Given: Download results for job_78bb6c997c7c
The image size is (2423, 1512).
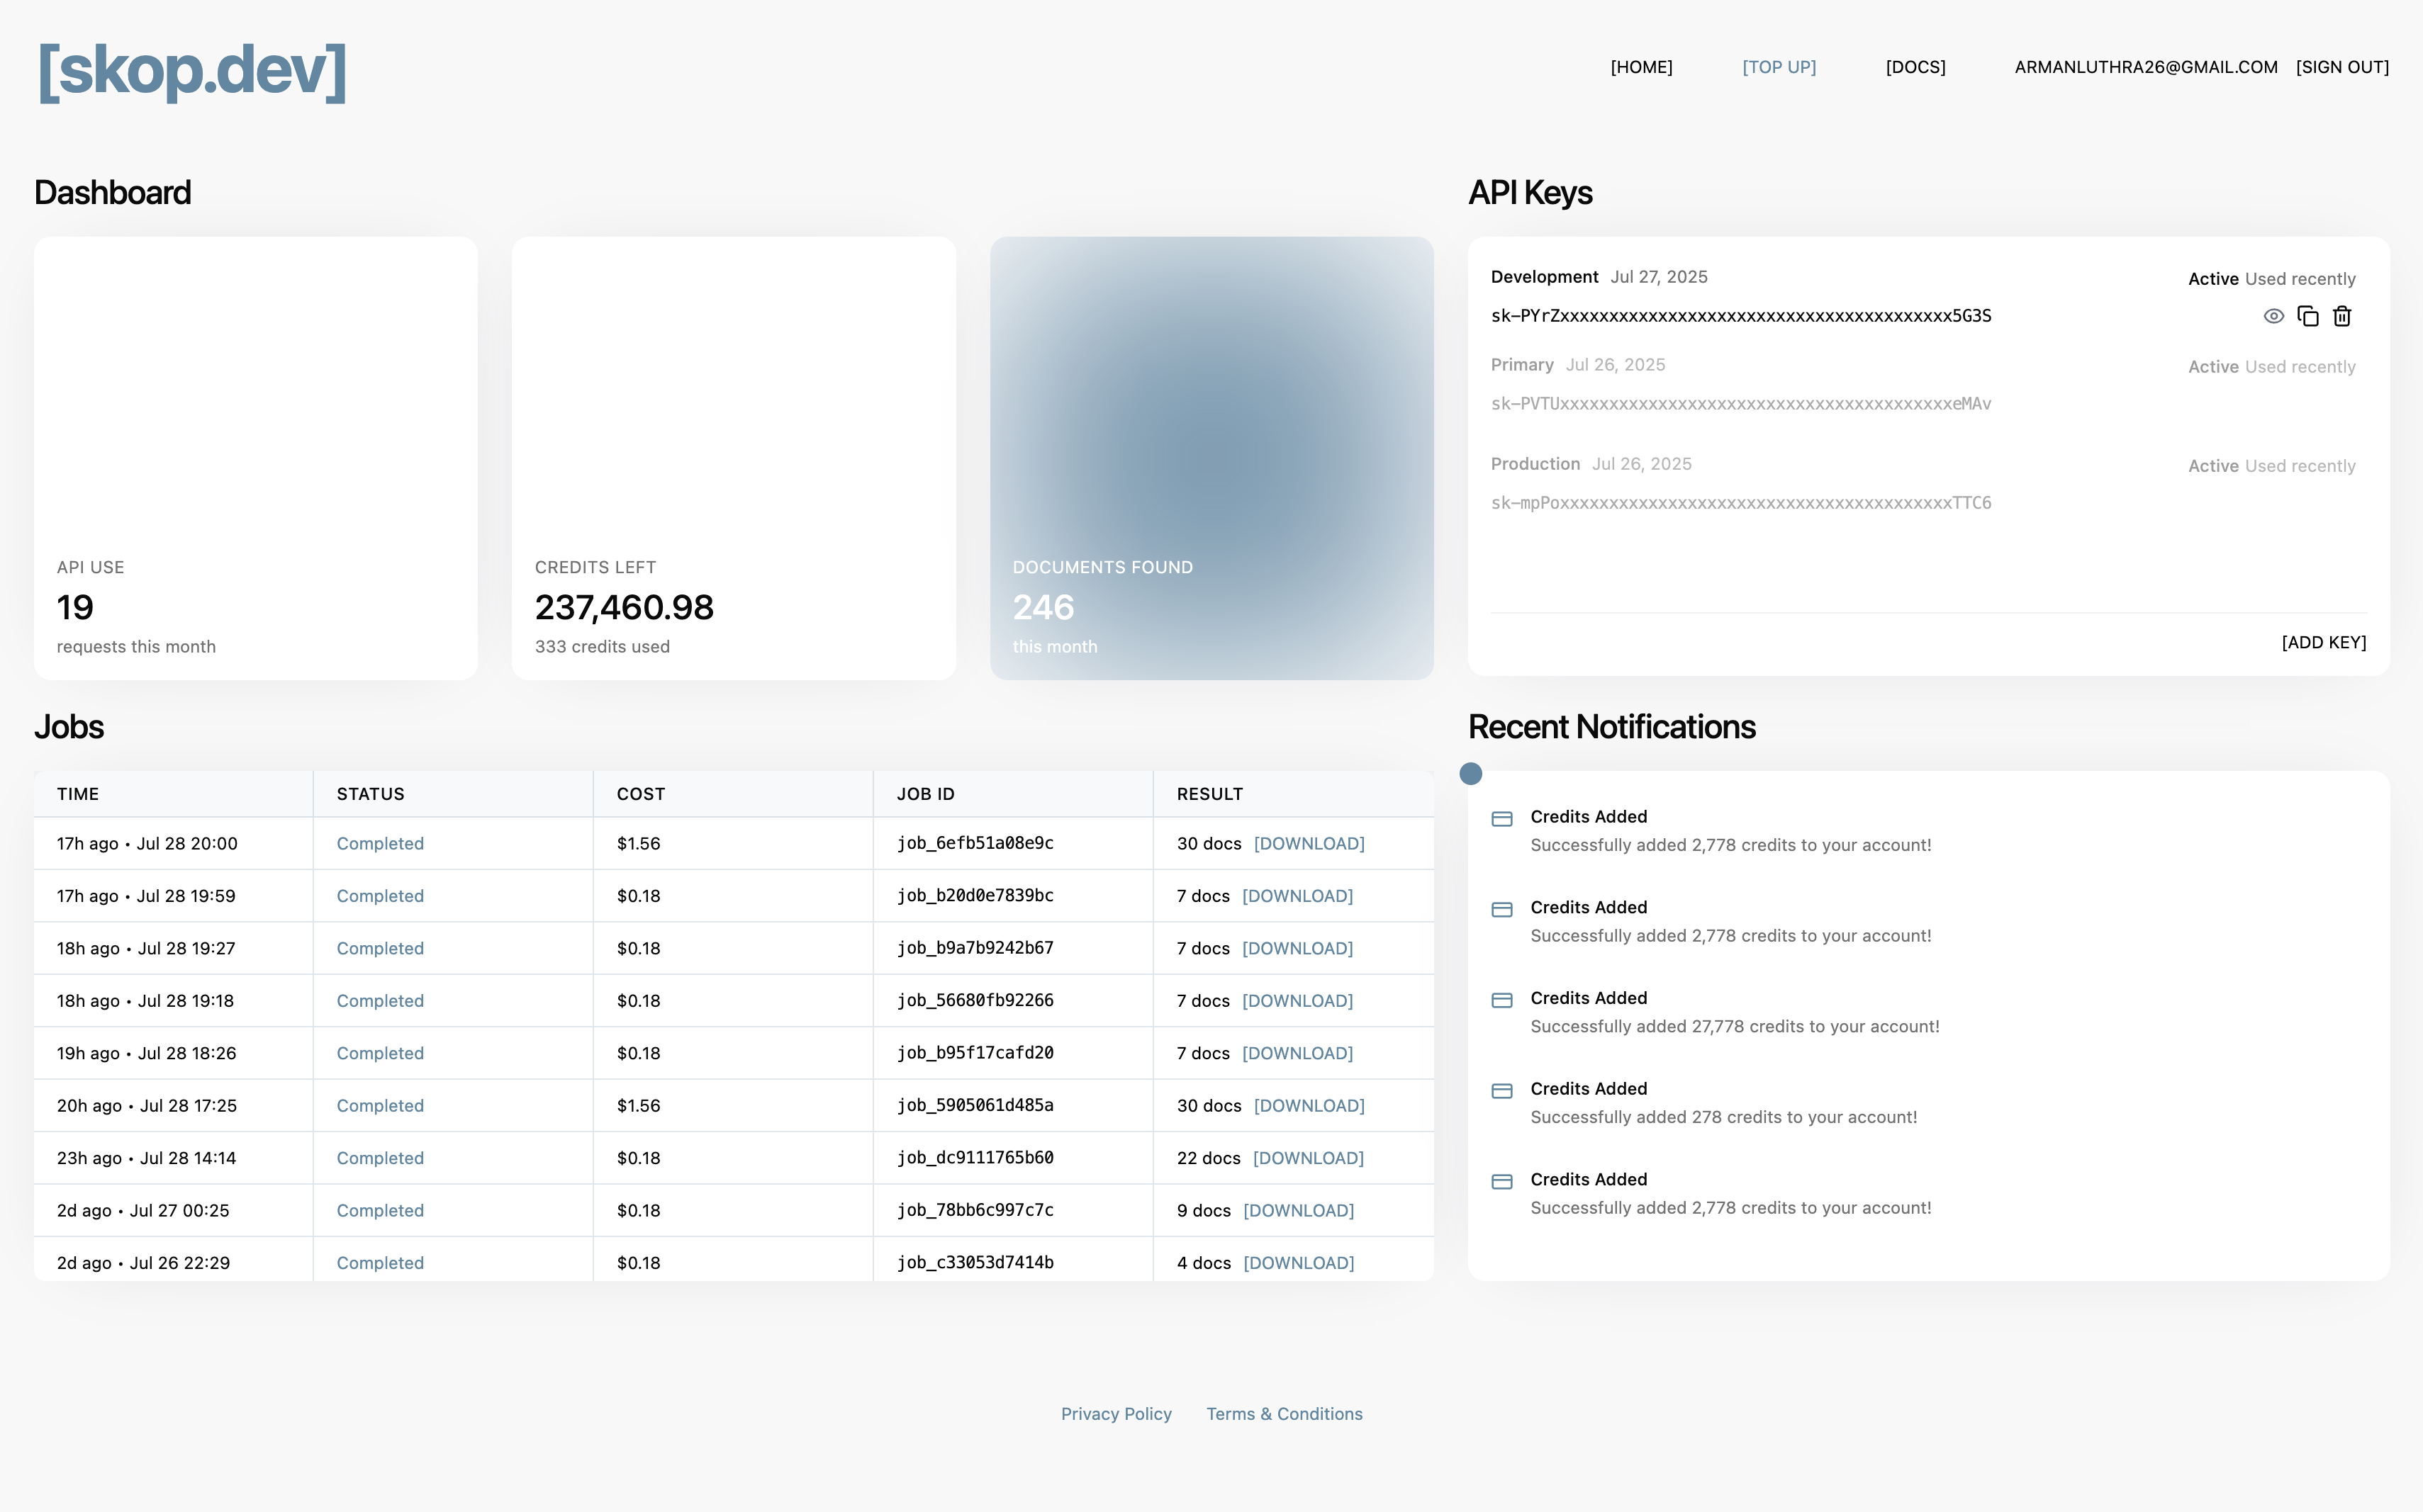Looking at the screenshot, I should (x=1297, y=1210).
